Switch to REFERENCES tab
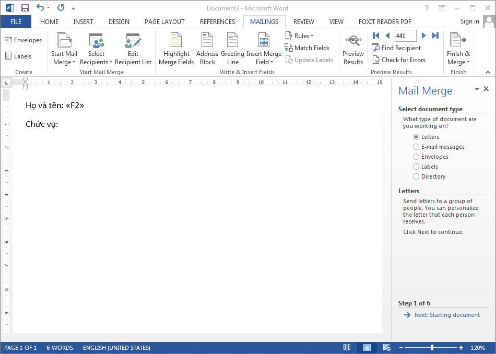496x354 pixels. [217, 22]
